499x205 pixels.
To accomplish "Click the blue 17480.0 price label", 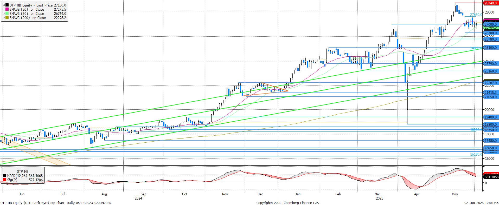I will pyautogui.click(x=491, y=141).
